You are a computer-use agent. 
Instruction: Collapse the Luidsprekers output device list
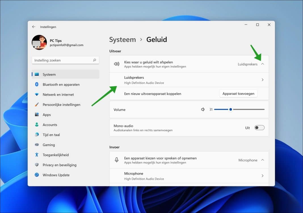262,64
